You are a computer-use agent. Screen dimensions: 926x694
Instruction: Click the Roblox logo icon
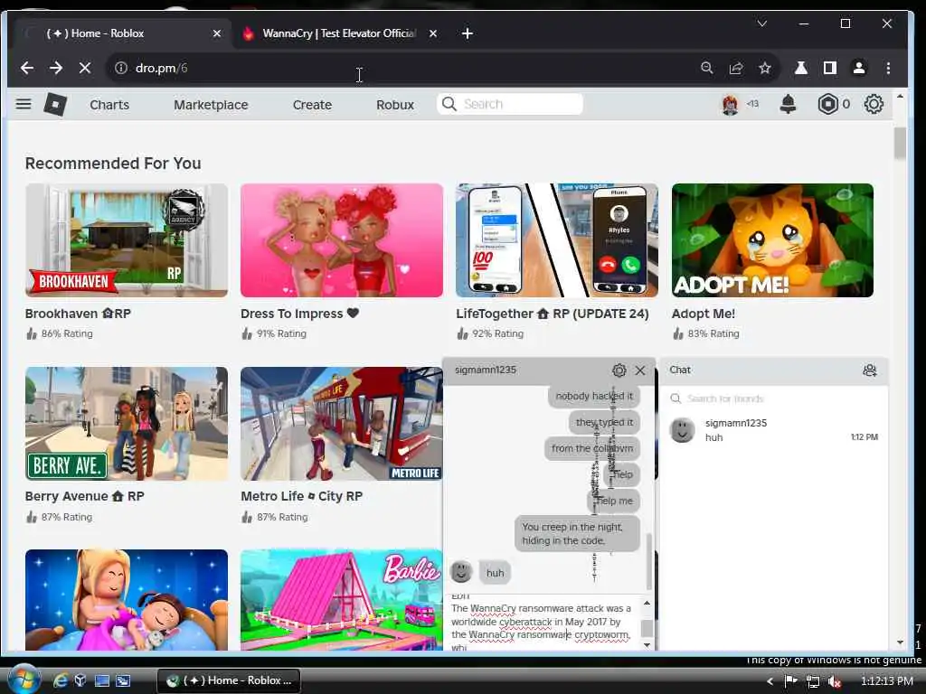[x=55, y=105]
